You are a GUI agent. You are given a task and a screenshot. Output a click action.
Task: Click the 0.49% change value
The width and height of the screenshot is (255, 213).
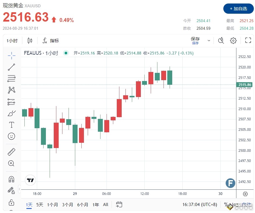coord(67,20)
